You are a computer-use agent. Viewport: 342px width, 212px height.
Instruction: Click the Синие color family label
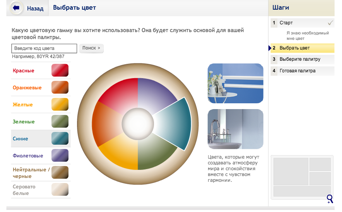coord(21,139)
